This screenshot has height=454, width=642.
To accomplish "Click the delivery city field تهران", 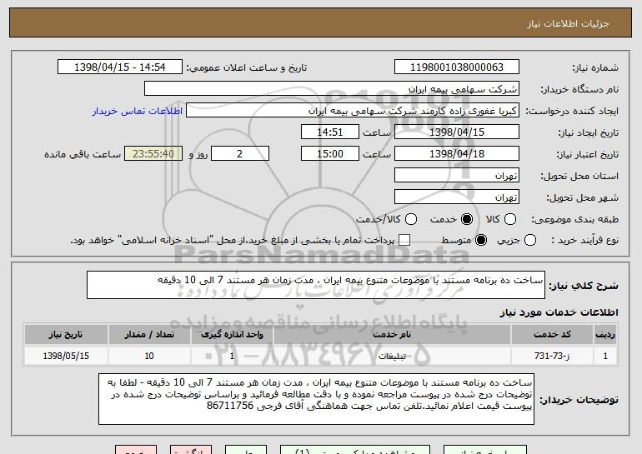I will (x=457, y=197).
